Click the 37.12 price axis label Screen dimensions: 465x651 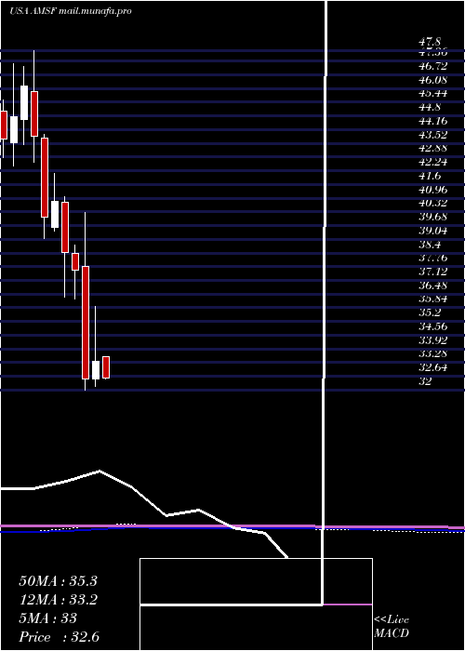[433, 272]
